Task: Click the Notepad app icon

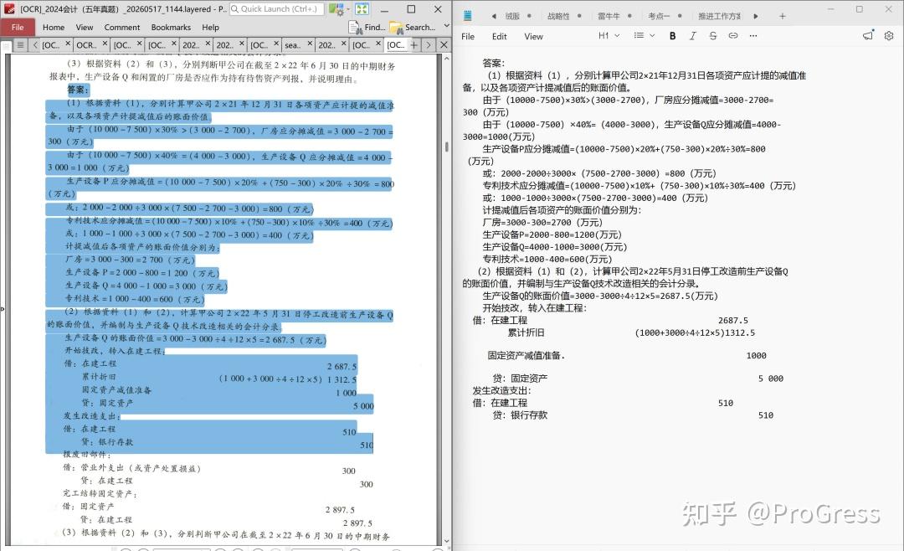Action: coord(468,16)
